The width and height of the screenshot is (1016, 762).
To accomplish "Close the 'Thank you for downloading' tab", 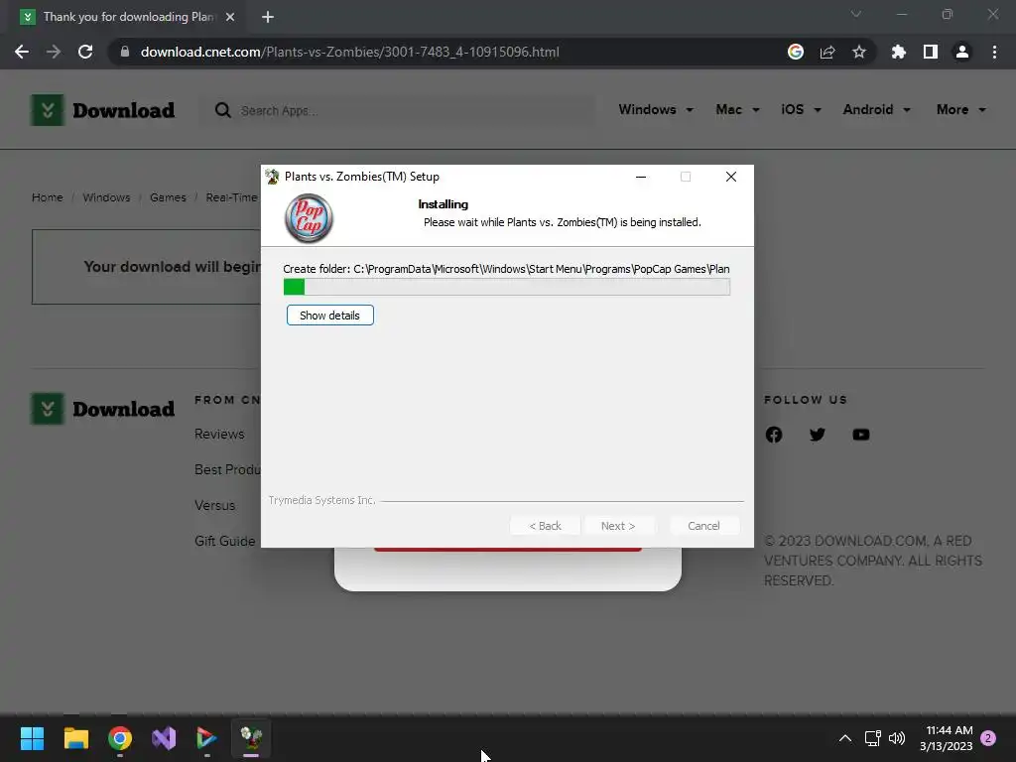I will coord(230,17).
